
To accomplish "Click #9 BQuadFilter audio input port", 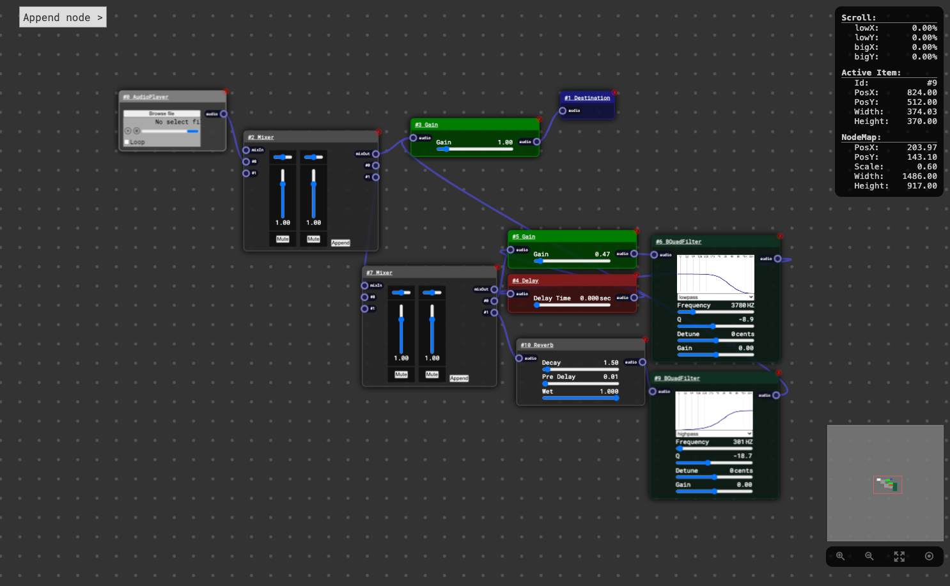I will coord(653,392).
